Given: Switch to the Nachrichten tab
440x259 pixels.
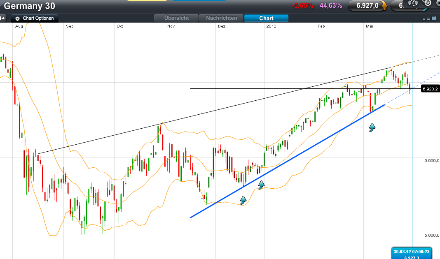Looking at the screenshot, I should [222, 18].
